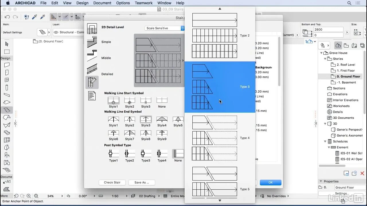The width and height of the screenshot is (367, 206).
Task: Click the Settings button in Properties
Action: pos(342,194)
